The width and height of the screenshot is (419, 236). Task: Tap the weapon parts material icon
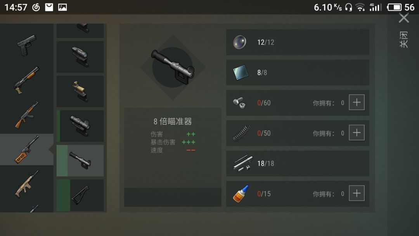[x=242, y=163]
